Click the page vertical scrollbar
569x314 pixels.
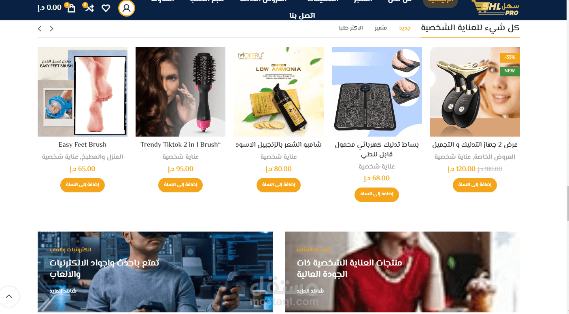pyautogui.click(x=567, y=157)
